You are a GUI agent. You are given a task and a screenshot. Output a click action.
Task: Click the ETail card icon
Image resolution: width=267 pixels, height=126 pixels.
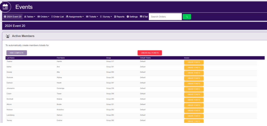click(x=141, y=17)
